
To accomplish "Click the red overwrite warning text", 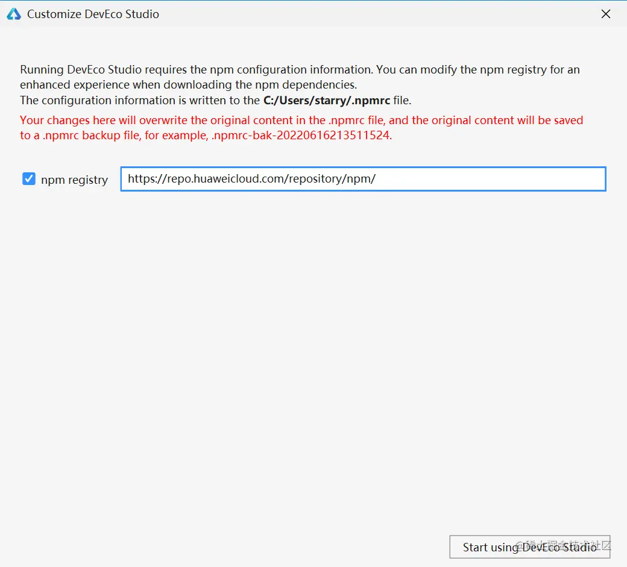I will [x=301, y=128].
